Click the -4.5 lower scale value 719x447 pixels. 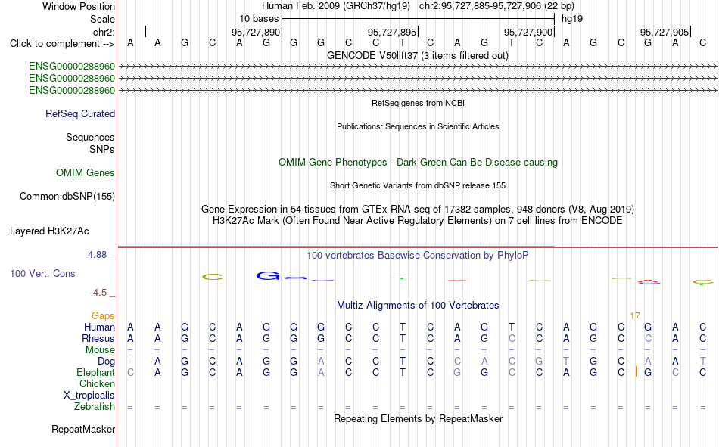[98, 293]
